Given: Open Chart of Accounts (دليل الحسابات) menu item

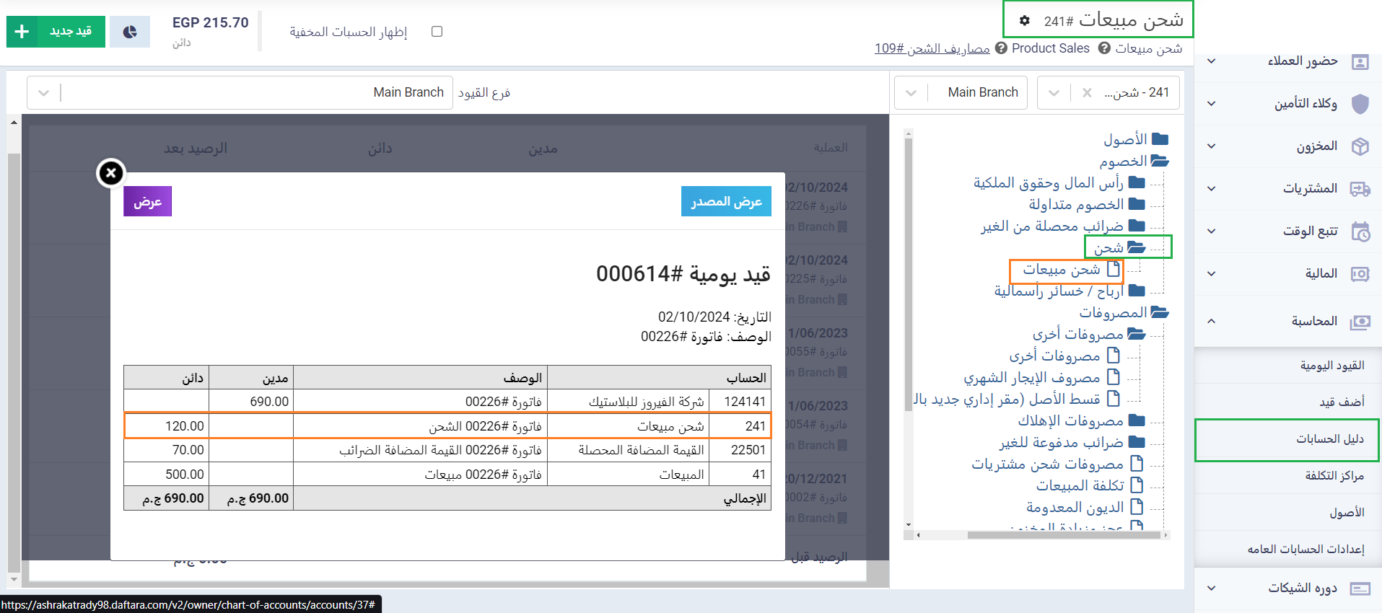Looking at the screenshot, I should tap(1329, 439).
